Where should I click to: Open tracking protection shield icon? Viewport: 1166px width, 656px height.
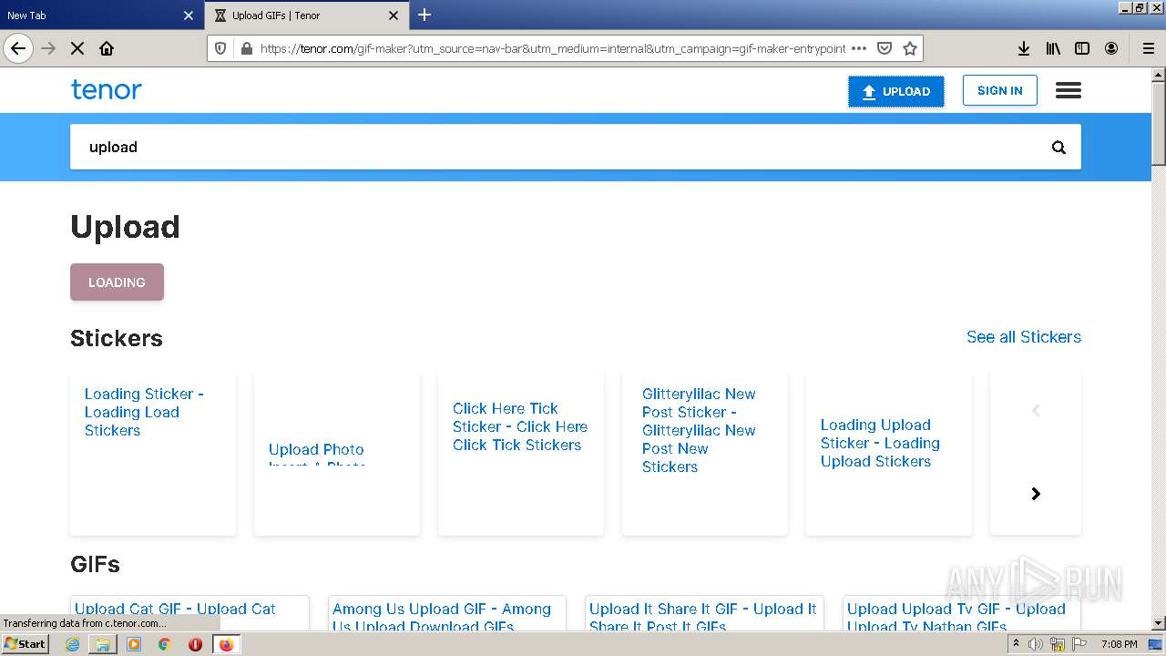[220, 48]
